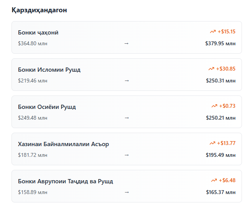The image size is (250, 204).
Task: Click trend-up icon beside +$30.85
Action: (x=211, y=69)
